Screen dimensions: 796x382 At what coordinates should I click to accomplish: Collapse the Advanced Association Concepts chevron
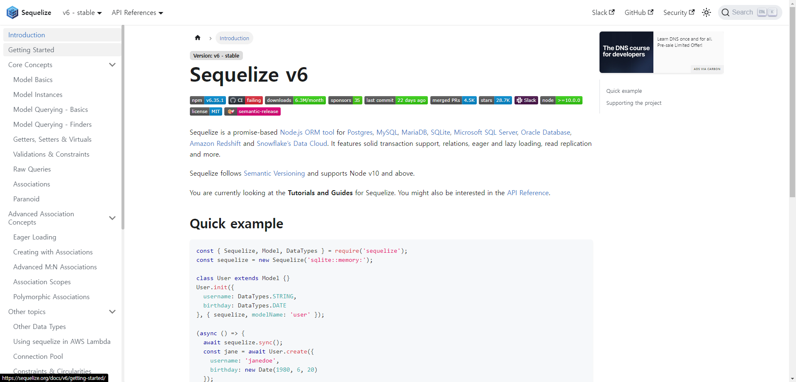coord(112,218)
